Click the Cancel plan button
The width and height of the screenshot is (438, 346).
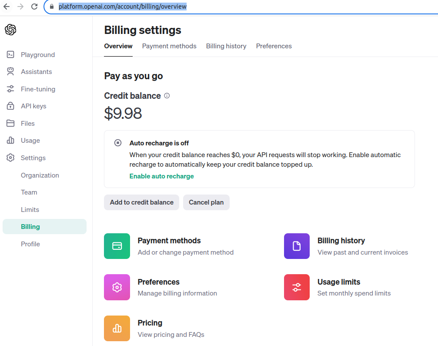coord(206,202)
